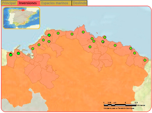Click the scale bar in kilometres
This screenshot has height=113, width=152.
tap(120, 105)
